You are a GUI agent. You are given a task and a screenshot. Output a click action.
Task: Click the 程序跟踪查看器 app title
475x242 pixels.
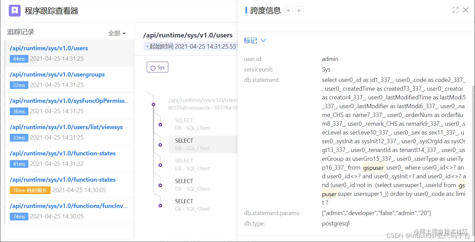click(x=51, y=11)
